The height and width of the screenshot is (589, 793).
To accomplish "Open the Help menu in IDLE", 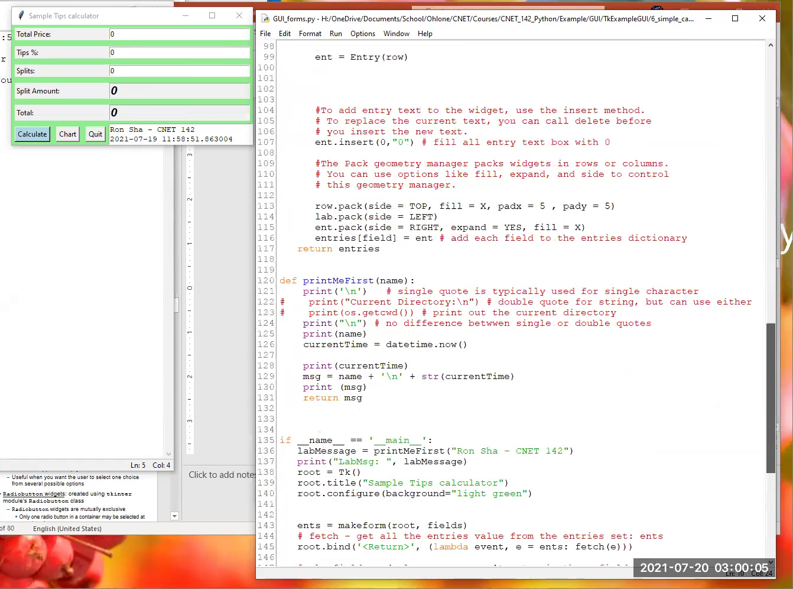I will pos(425,34).
